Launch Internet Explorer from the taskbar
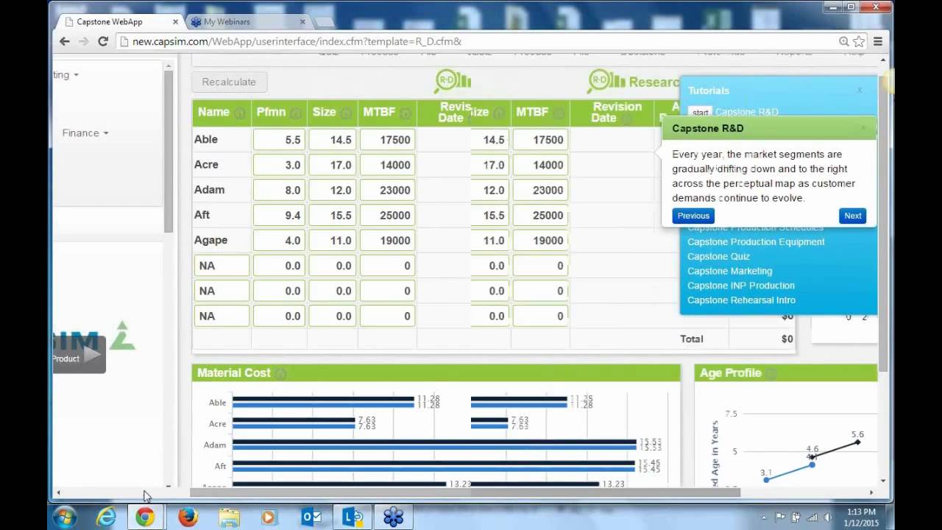Viewport: 942px width, 530px height. [106, 517]
